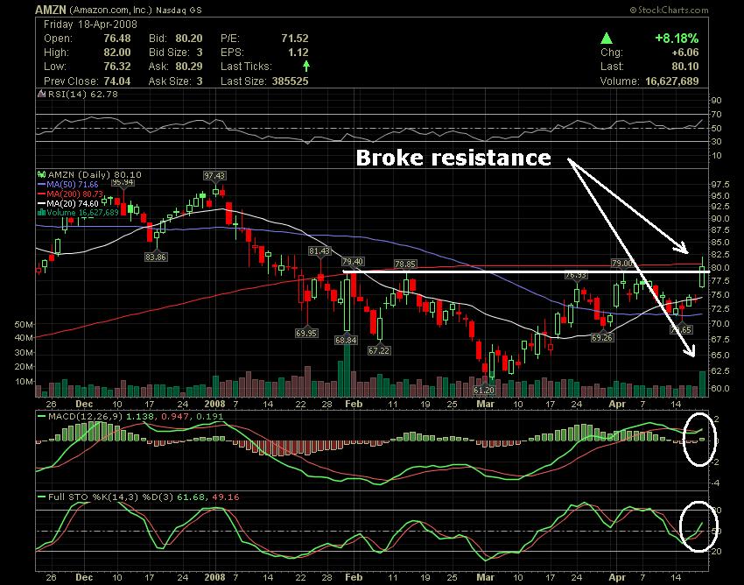Click the Prev Close value 74.04
The height and width of the screenshot is (585, 744).
(117, 81)
